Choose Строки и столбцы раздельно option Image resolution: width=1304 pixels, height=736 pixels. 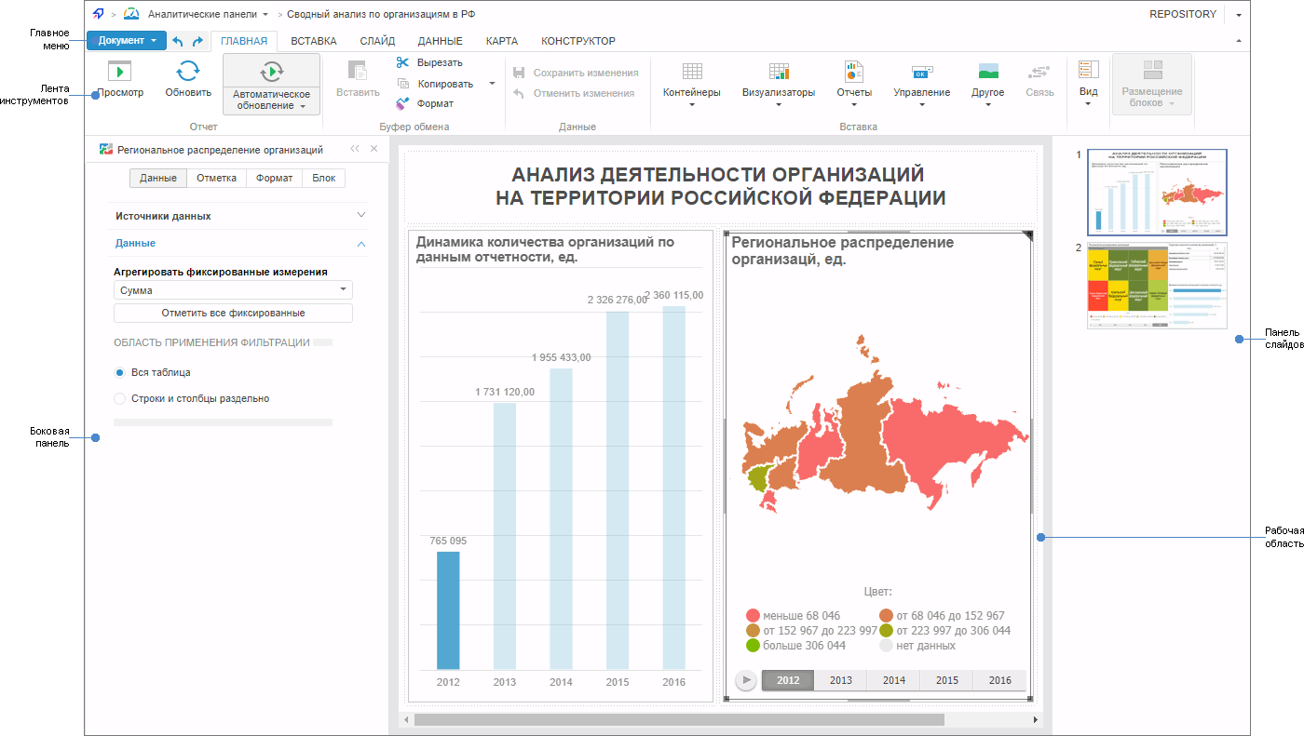click(x=118, y=397)
